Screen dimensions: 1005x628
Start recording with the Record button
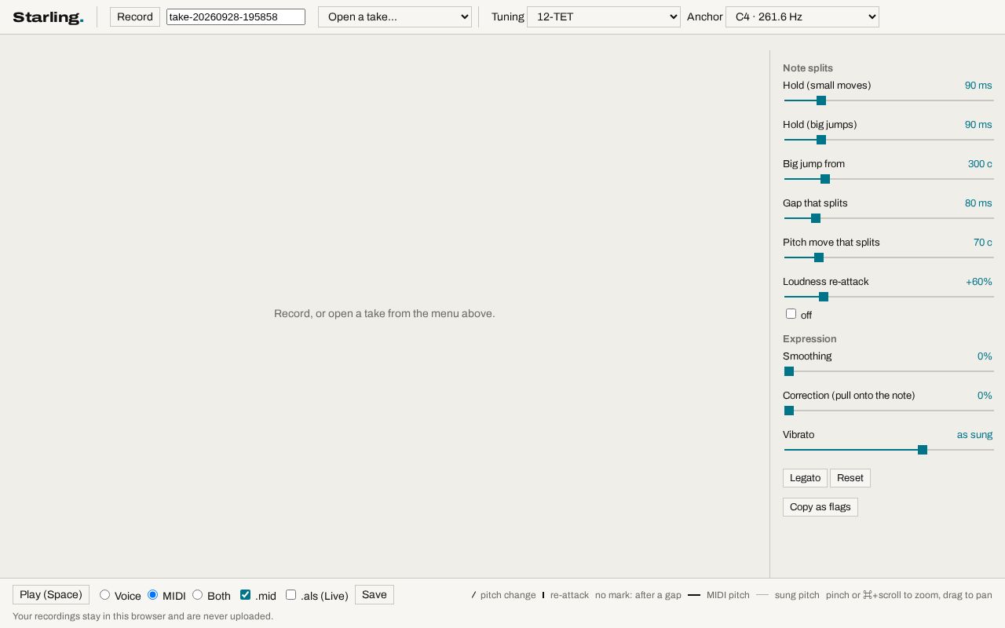(x=135, y=17)
